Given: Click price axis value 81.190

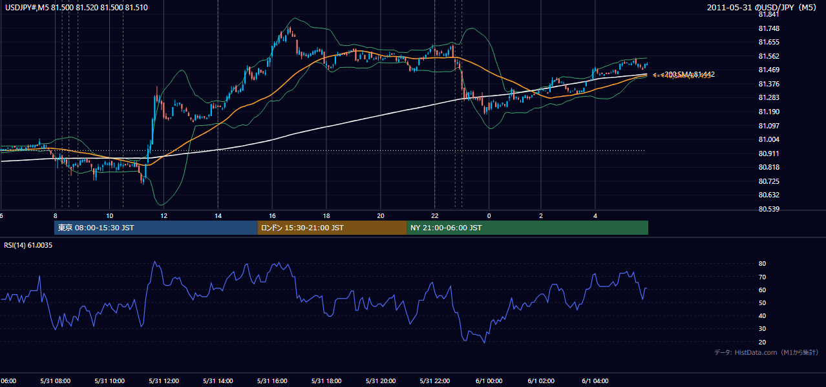Looking at the screenshot, I should [768, 112].
